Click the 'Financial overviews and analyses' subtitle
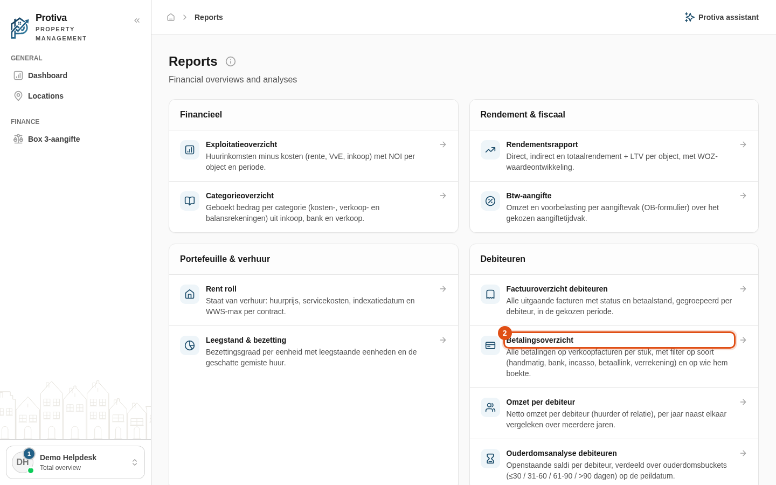The height and width of the screenshot is (485, 776). 233,80
